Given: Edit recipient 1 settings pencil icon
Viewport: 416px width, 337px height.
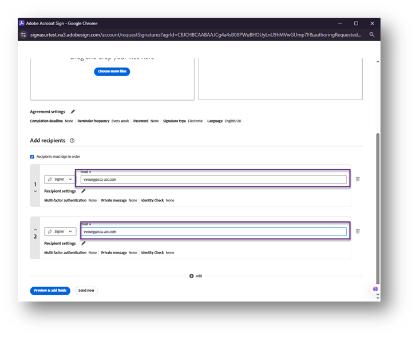Looking at the screenshot, I should click(x=84, y=191).
